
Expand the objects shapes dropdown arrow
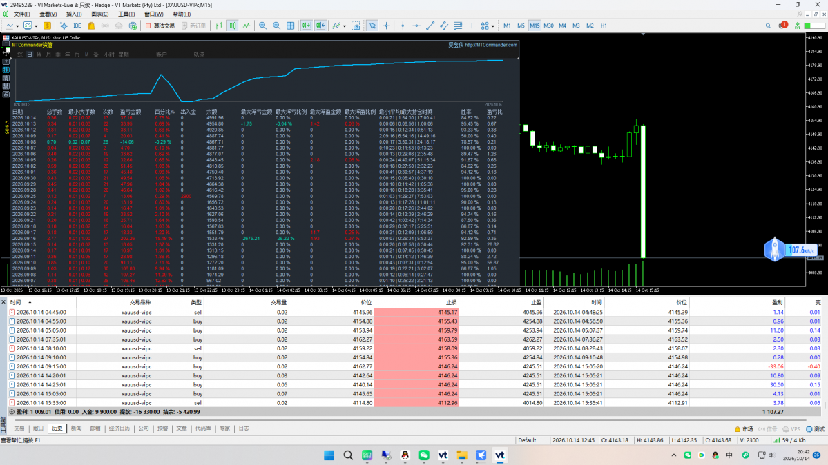pos(493,26)
